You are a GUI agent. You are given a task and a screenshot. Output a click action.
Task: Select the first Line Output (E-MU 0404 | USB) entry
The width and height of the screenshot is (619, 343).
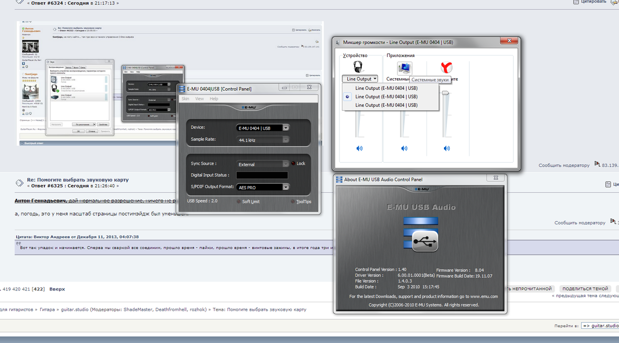tap(391, 88)
